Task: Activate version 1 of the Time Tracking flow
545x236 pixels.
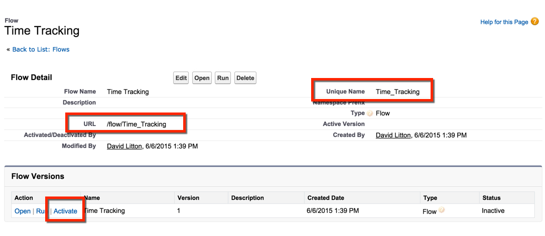Action: coord(65,211)
